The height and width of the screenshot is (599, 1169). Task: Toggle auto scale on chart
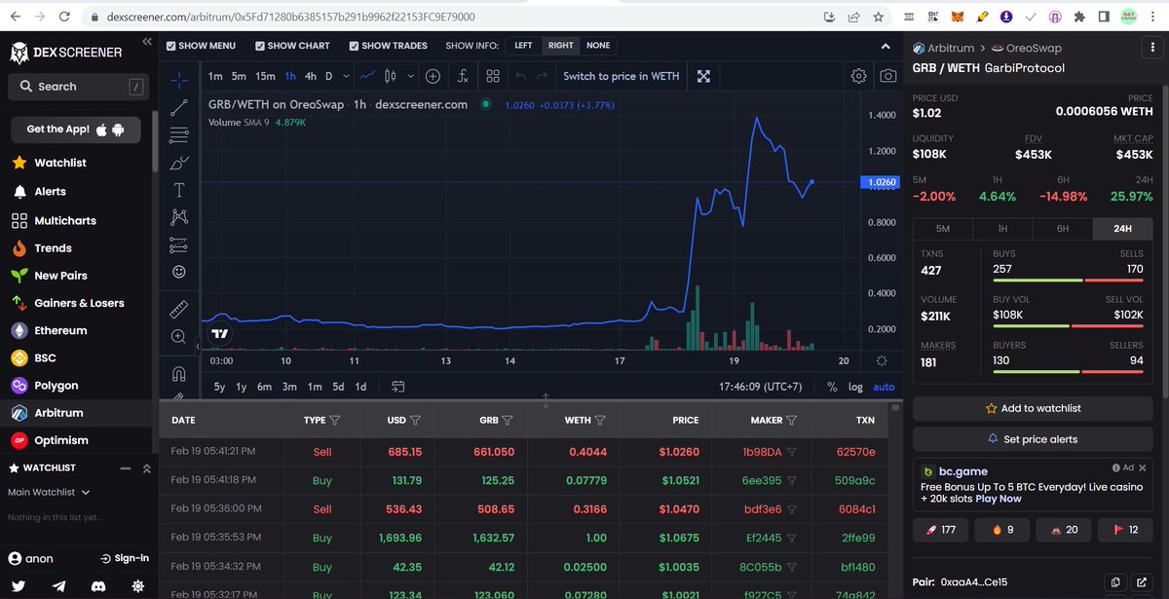pyautogui.click(x=884, y=387)
